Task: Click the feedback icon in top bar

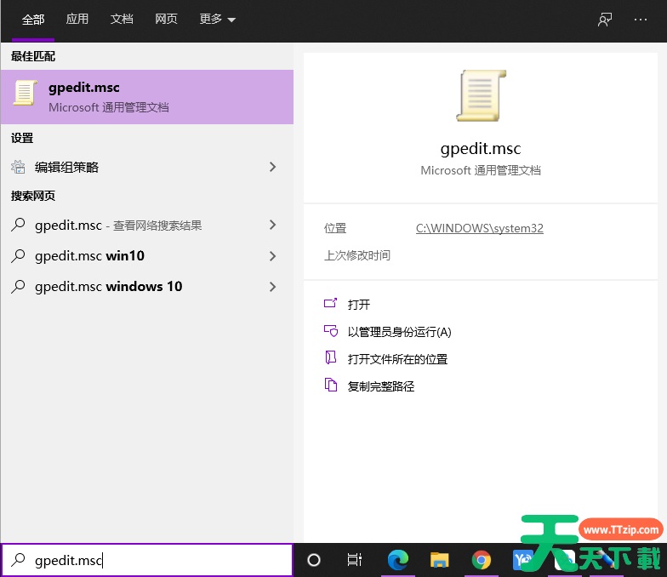Action: pyautogui.click(x=605, y=20)
